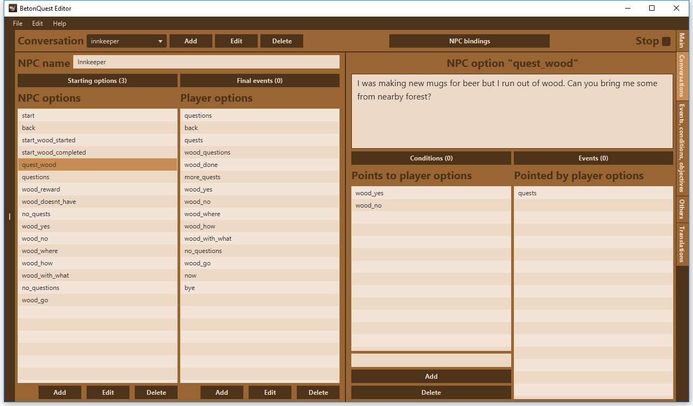Viewport: 693px width, 406px height.
Task: Switch to the Translations tab
Action: [x=682, y=244]
